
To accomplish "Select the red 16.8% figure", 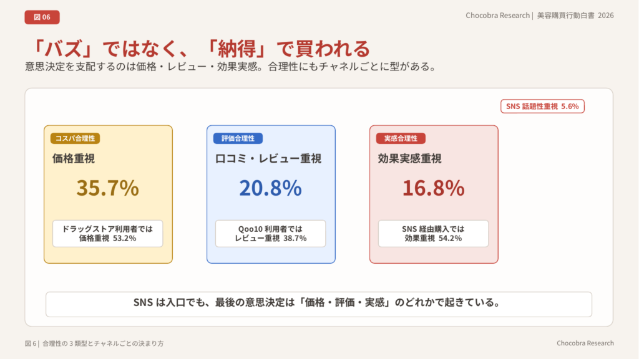I will (x=434, y=188).
